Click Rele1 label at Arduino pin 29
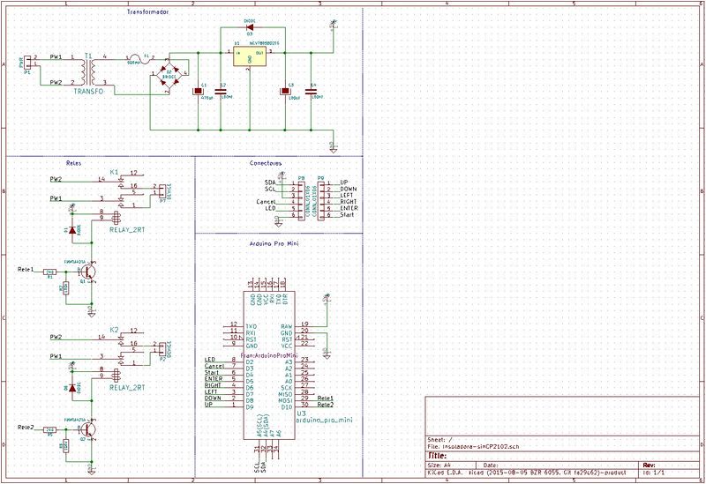The height and width of the screenshot is (484, 706). pos(326,398)
